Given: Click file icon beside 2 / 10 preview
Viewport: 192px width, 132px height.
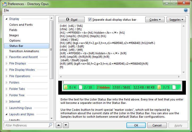Looking at the screenshot, I should pos(80,87).
